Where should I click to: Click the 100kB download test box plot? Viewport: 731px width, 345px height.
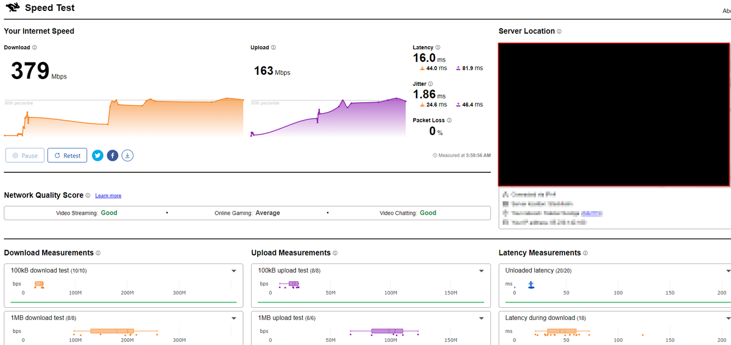[40, 284]
